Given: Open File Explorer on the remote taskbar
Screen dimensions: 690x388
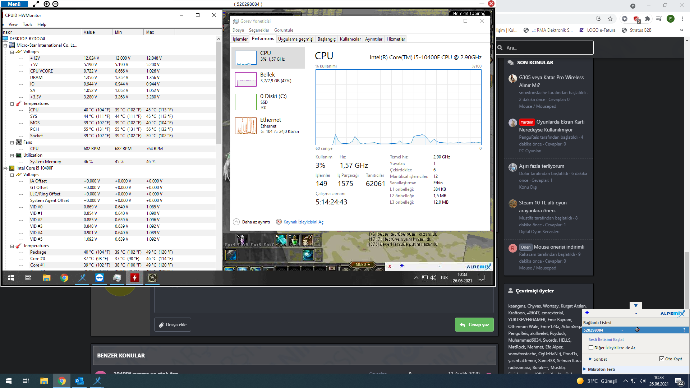Looking at the screenshot, I should (47, 278).
